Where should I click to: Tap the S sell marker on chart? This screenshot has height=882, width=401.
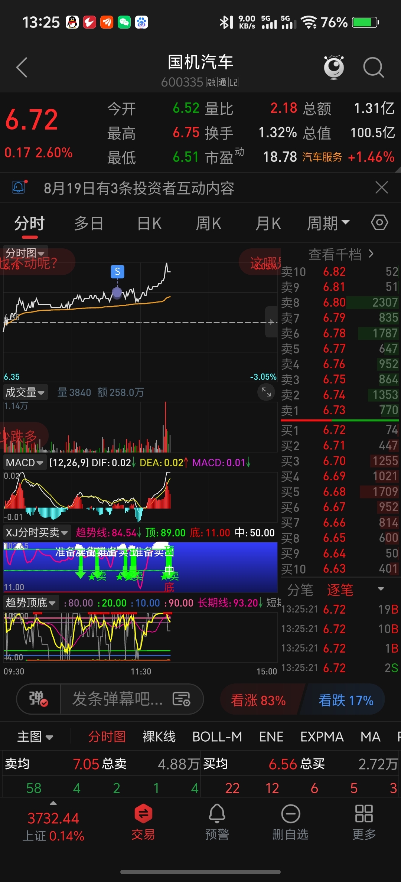(x=117, y=272)
